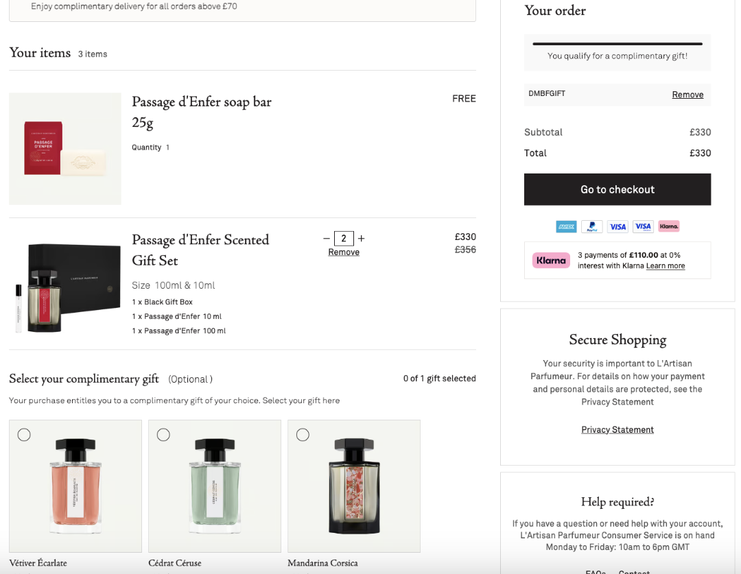Click the complimentary gift progress bar
This screenshot has height=574, width=741.
pos(617,44)
